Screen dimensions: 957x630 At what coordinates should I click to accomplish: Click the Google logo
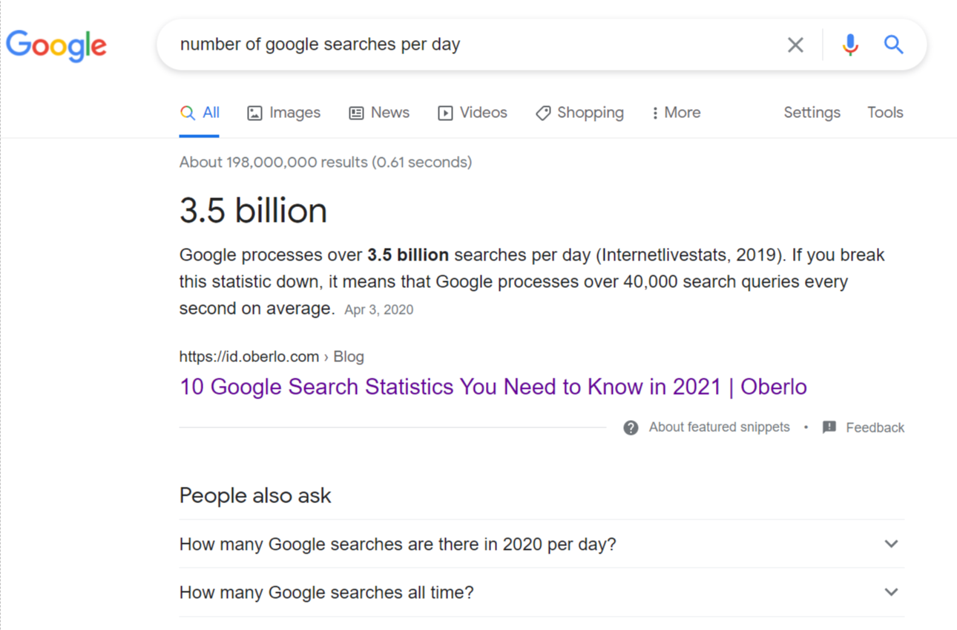(56, 45)
